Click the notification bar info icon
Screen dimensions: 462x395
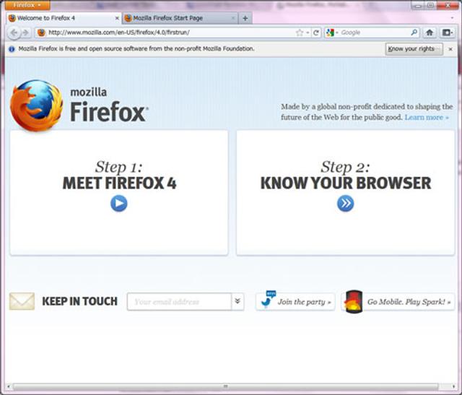tap(12, 49)
